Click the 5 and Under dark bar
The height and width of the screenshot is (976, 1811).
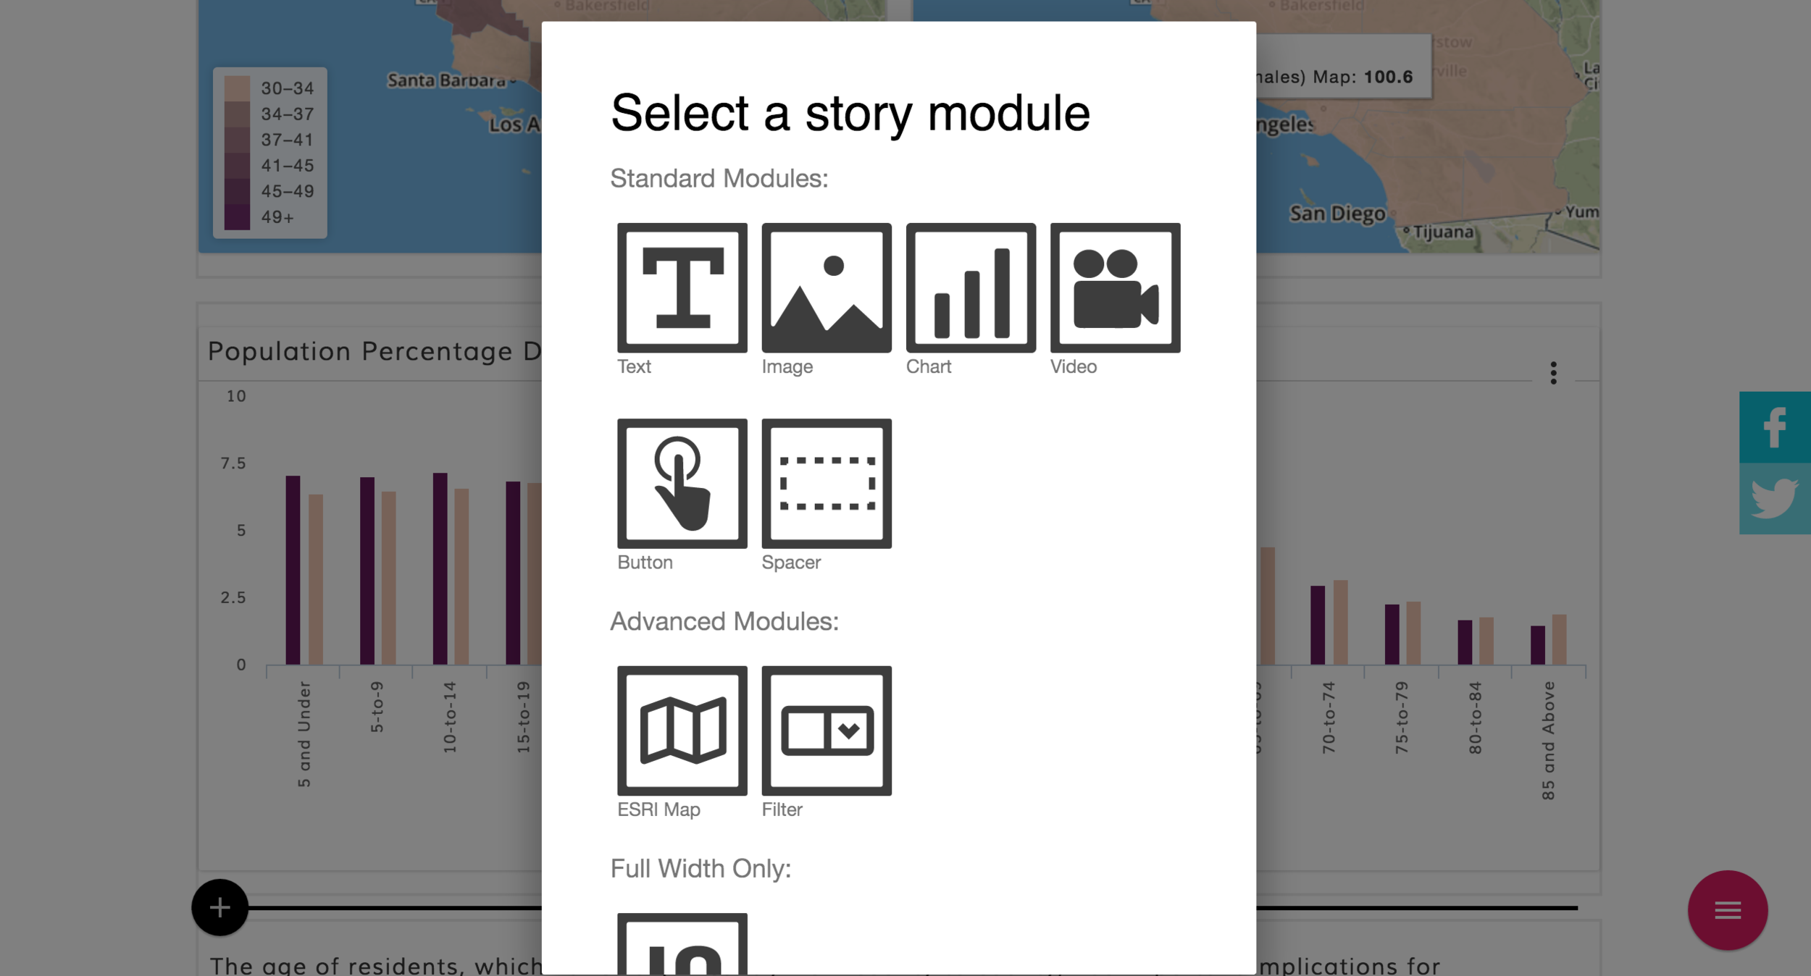pyautogui.click(x=293, y=570)
